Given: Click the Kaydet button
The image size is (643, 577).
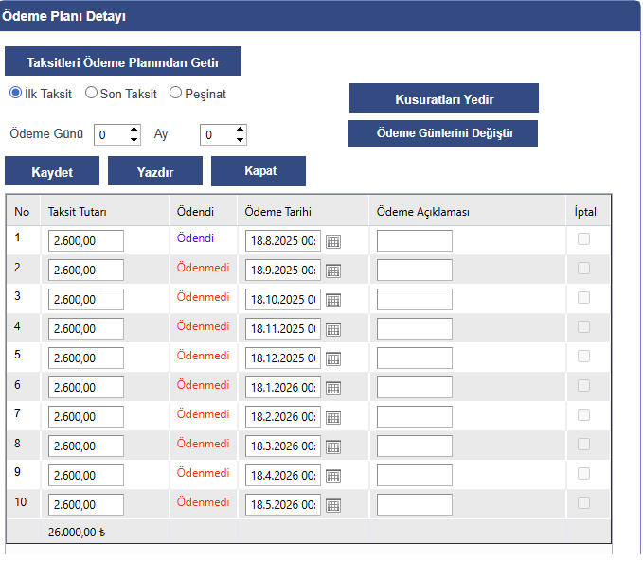Looking at the screenshot, I should [x=52, y=171].
